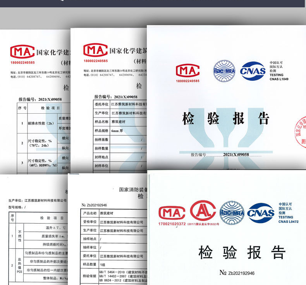Image resolution: width=306 pixels, height=285 pixels.
Task: Click the 持续燃烧时间 item
Action: (55, 244)
